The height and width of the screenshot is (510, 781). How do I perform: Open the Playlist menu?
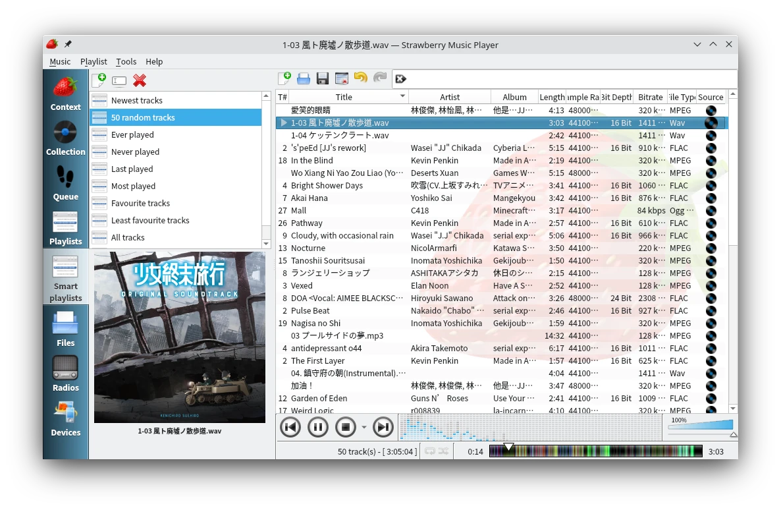(x=94, y=61)
